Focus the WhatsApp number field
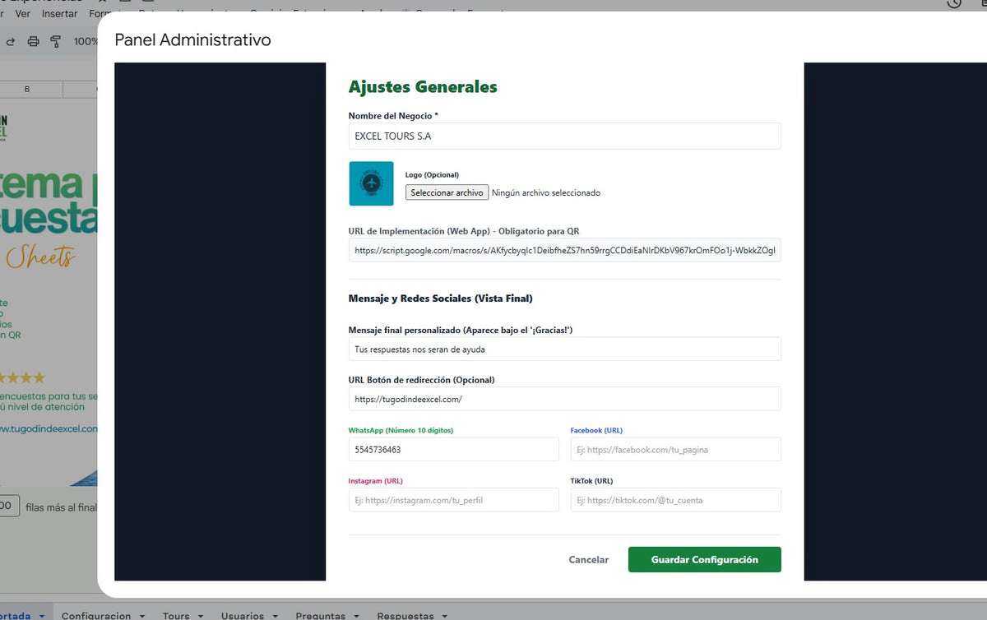This screenshot has height=620, width=987. pos(454,450)
